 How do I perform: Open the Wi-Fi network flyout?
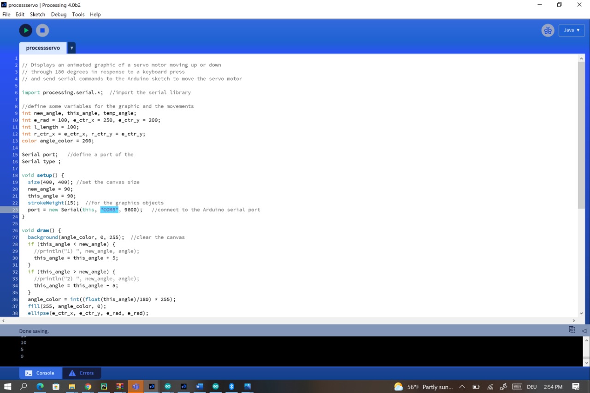490,387
